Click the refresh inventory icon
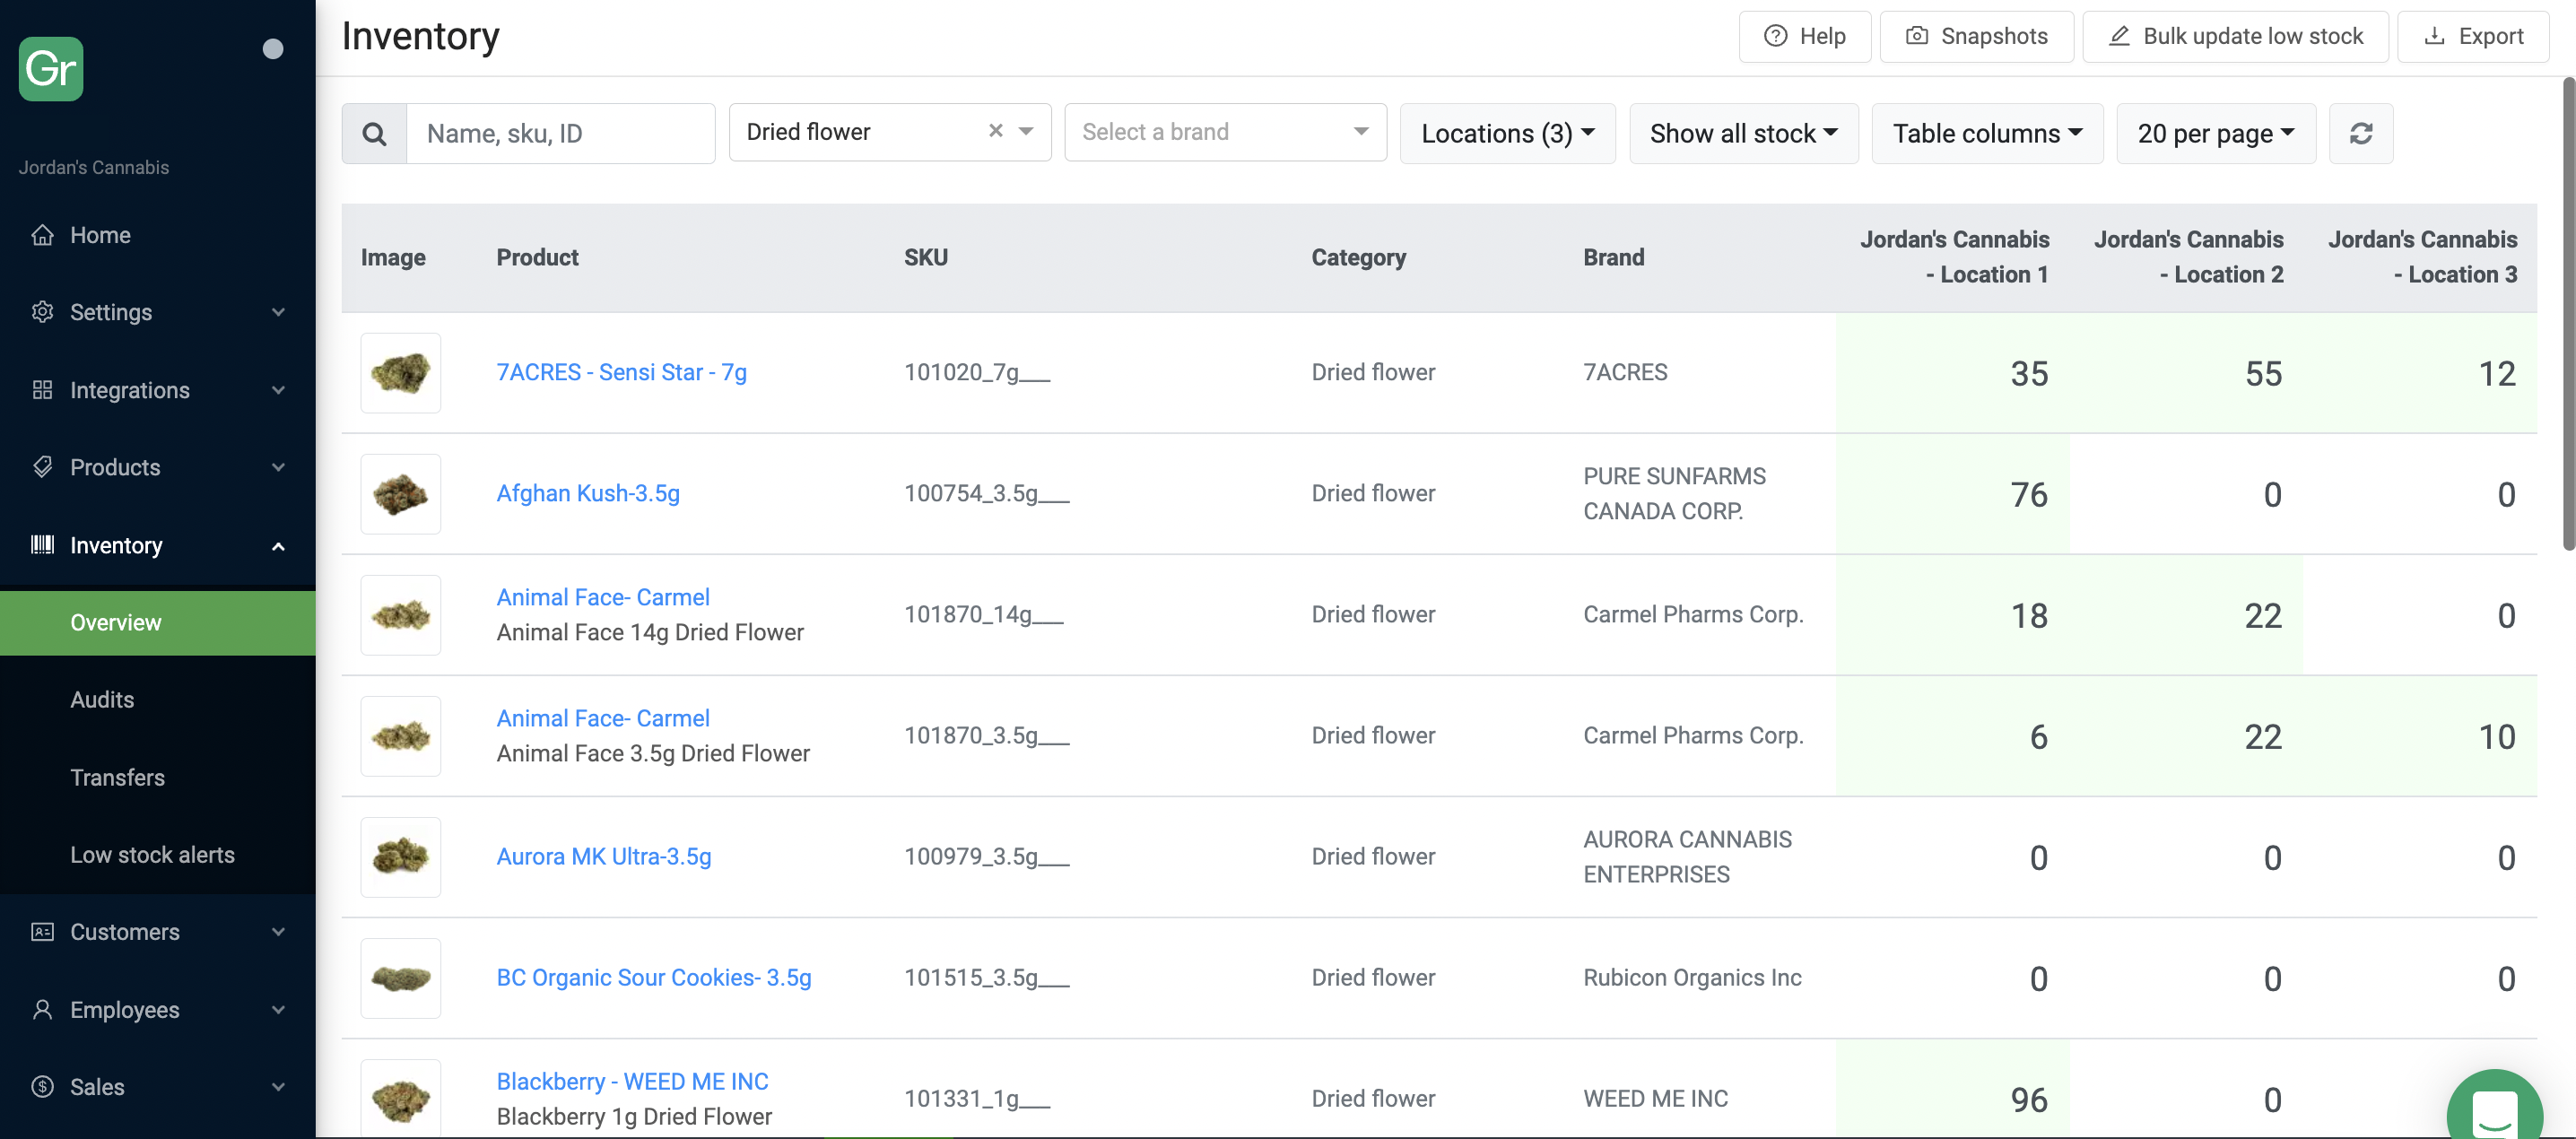Image resolution: width=2576 pixels, height=1139 pixels. 2361,134
